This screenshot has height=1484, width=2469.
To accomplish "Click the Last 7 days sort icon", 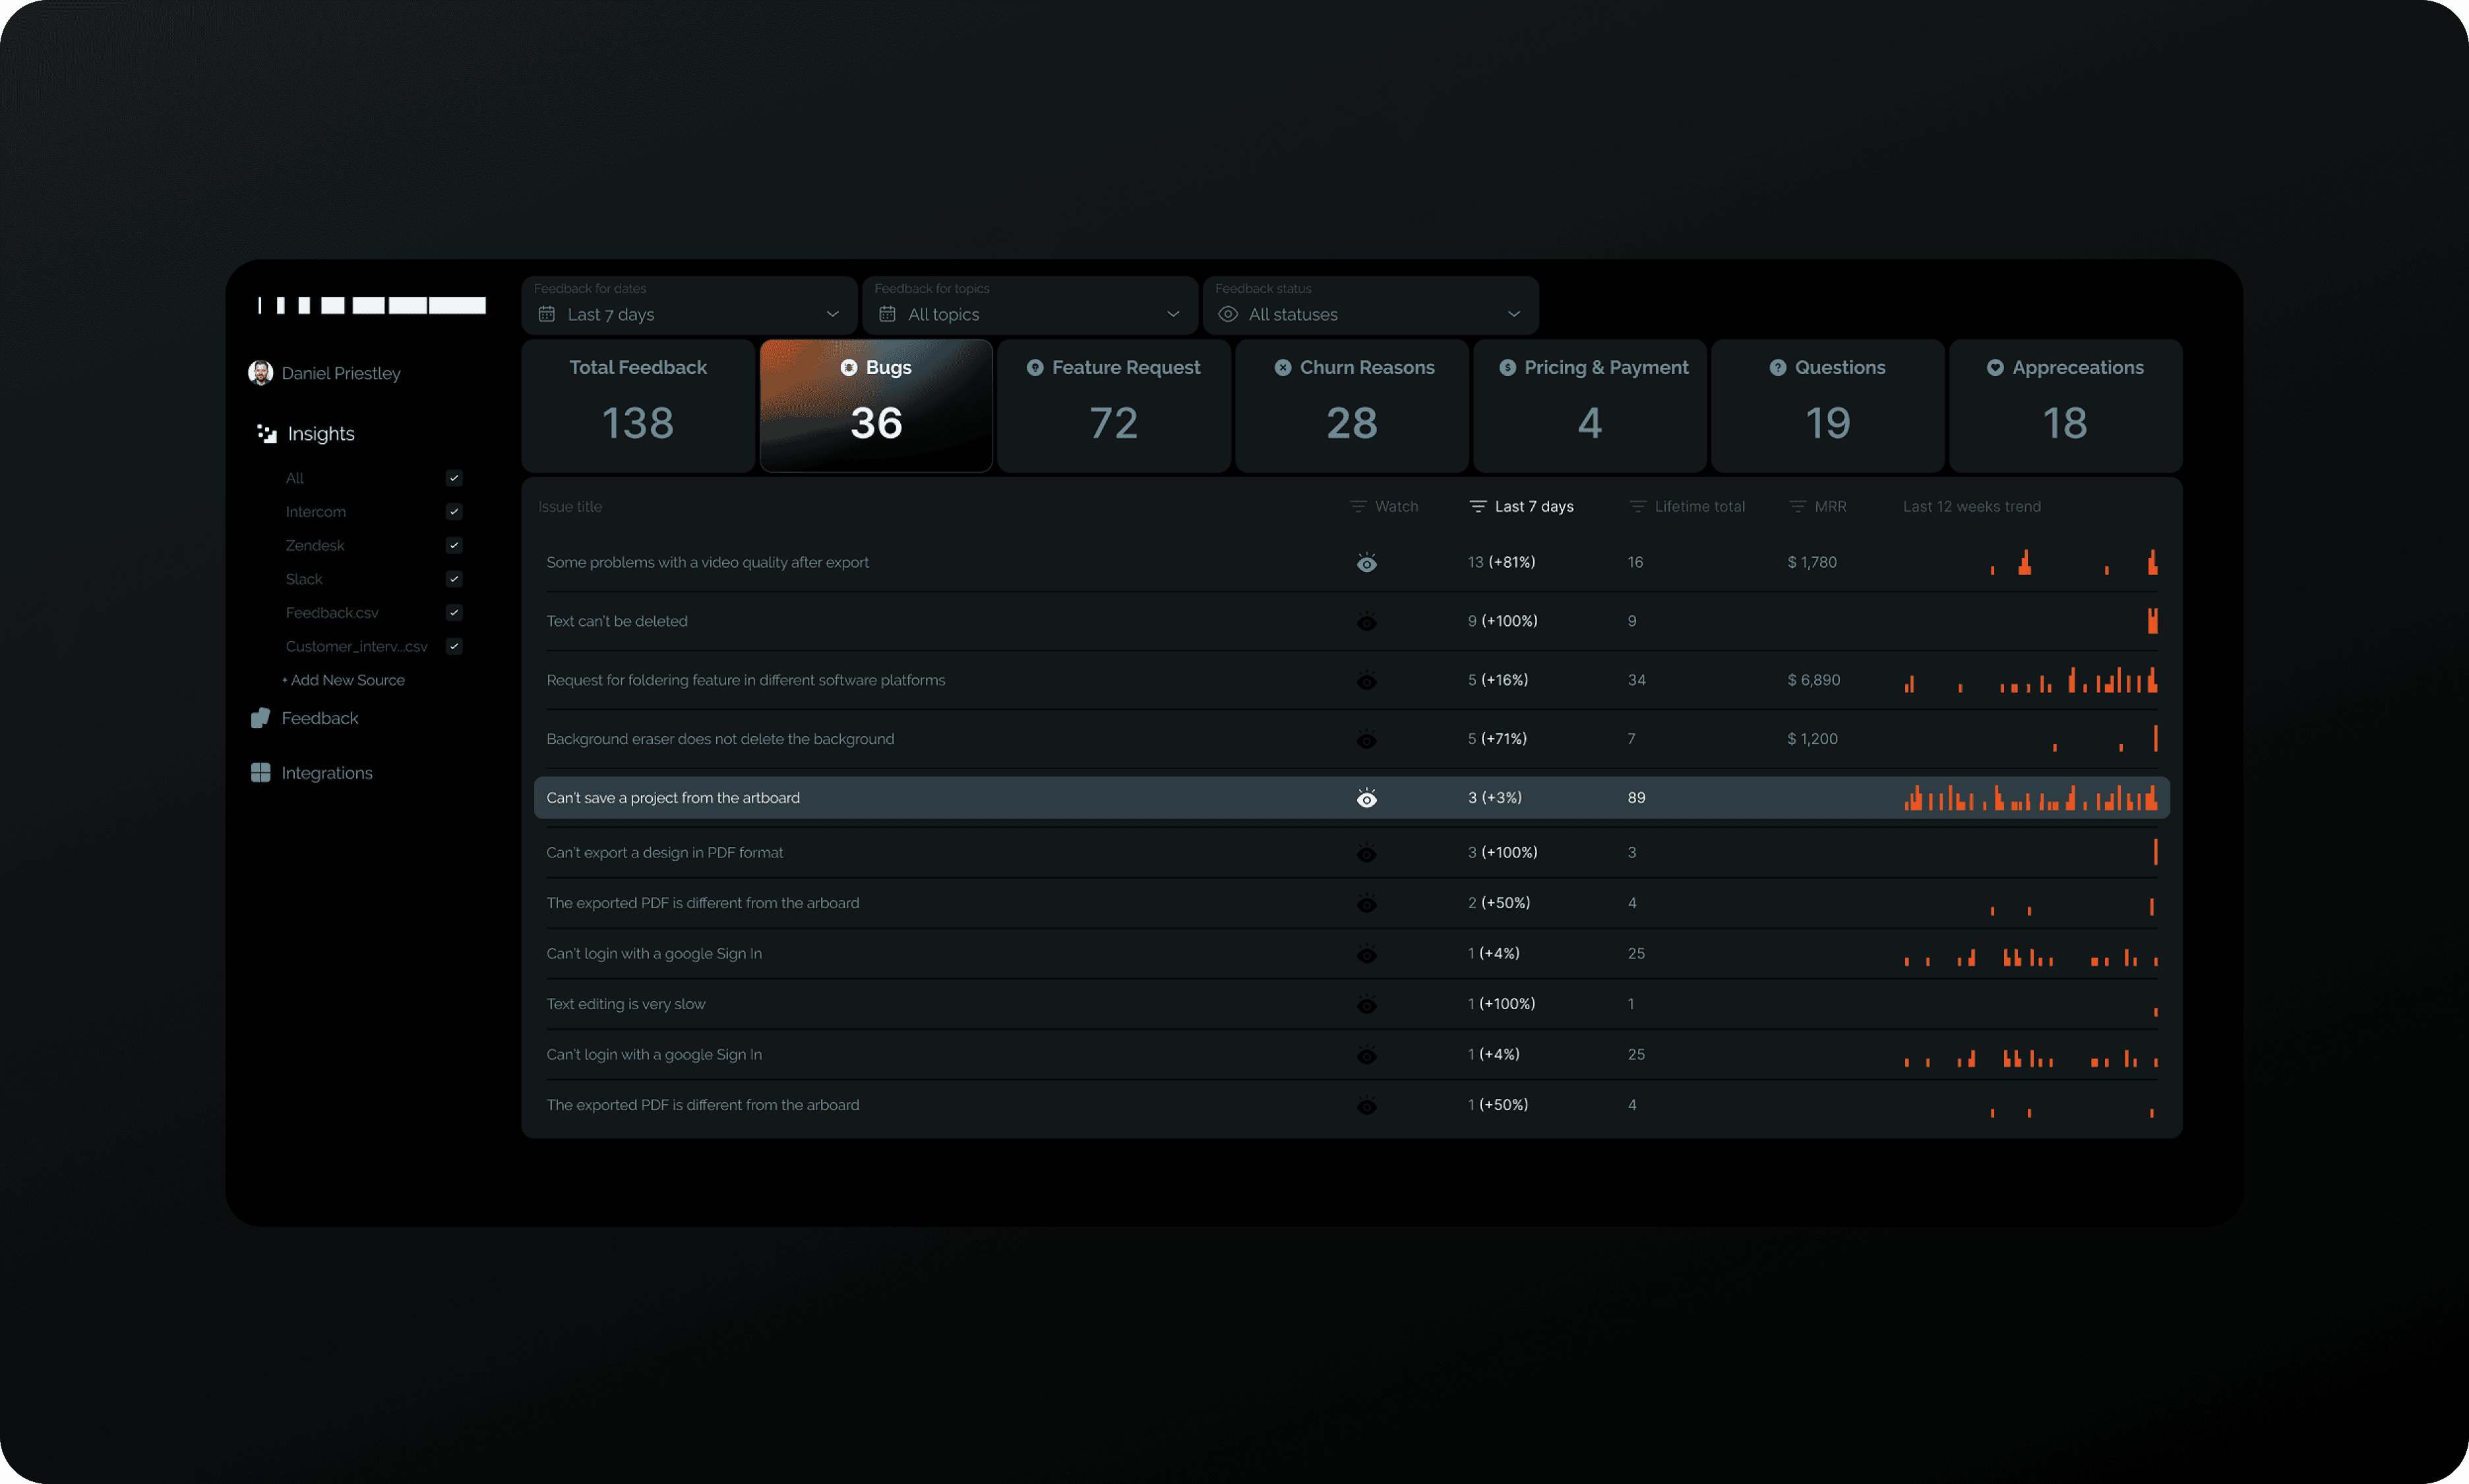I will (1477, 507).
